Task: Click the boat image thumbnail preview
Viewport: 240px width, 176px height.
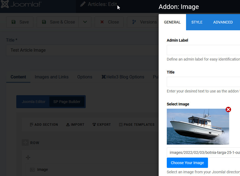Action: click(x=198, y=127)
